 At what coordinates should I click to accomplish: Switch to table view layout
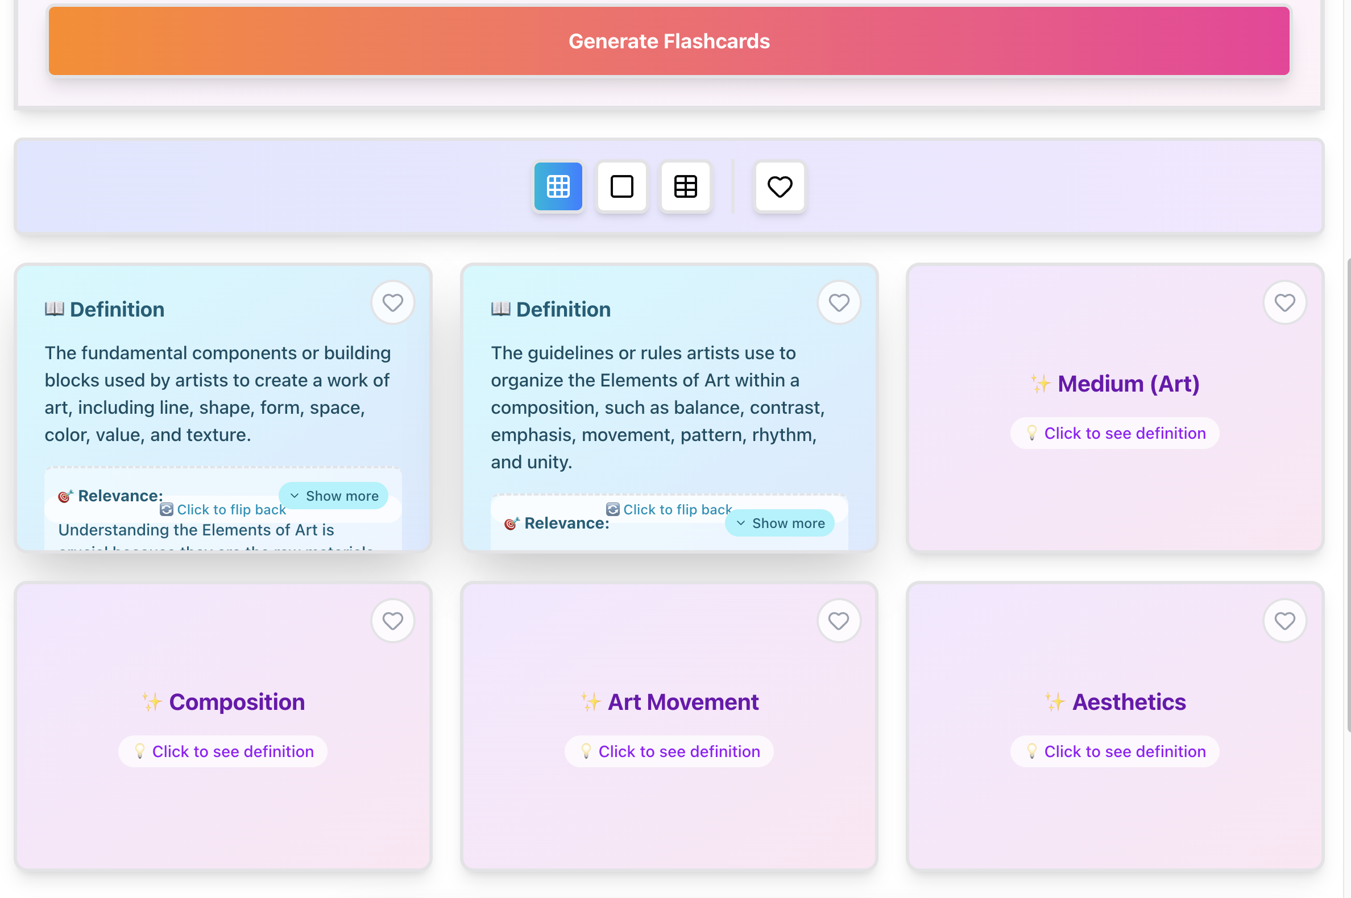pos(685,186)
